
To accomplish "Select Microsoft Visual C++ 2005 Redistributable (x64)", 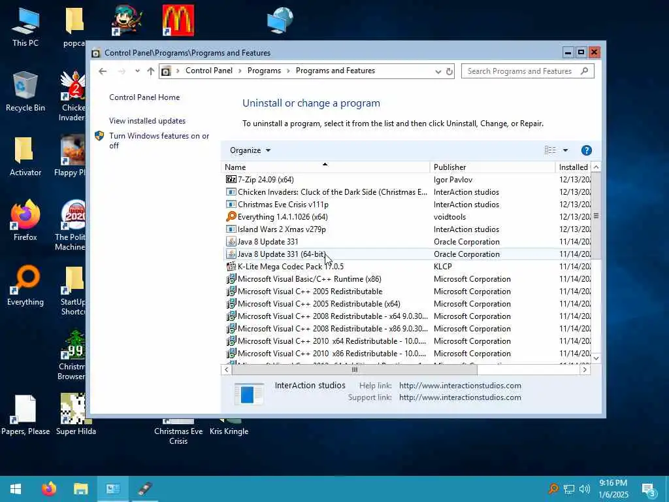I will pyautogui.click(x=408, y=303).
